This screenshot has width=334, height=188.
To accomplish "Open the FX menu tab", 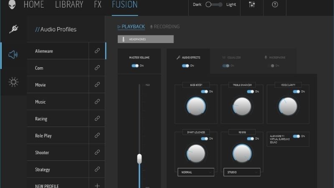I will pyautogui.click(x=97, y=5).
